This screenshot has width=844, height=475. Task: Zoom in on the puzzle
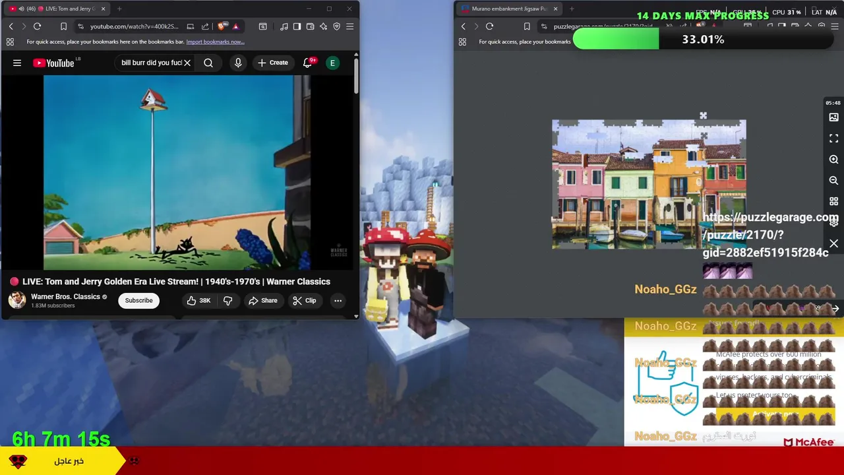(x=833, y=160)
